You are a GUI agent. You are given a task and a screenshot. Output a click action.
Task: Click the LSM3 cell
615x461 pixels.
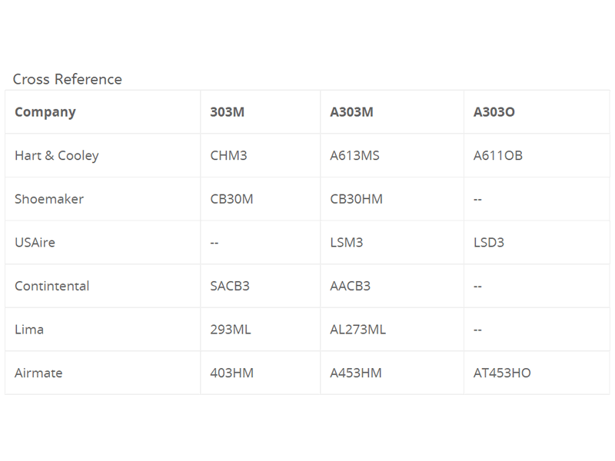tap(346, 242)
